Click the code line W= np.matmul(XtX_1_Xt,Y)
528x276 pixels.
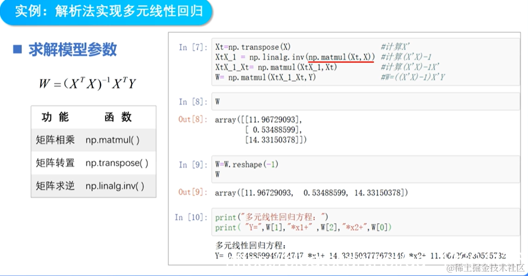265,77
